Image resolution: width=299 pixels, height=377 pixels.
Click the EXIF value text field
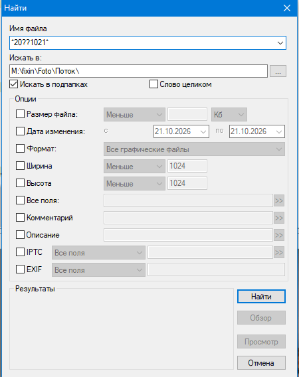click(x=216, y=269)
